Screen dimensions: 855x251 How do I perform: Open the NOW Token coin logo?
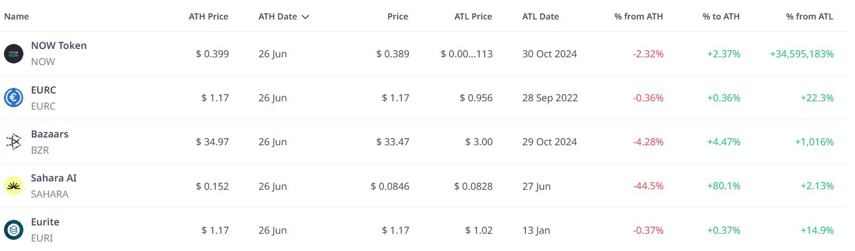pyautogui.click(x=13, y=54)
